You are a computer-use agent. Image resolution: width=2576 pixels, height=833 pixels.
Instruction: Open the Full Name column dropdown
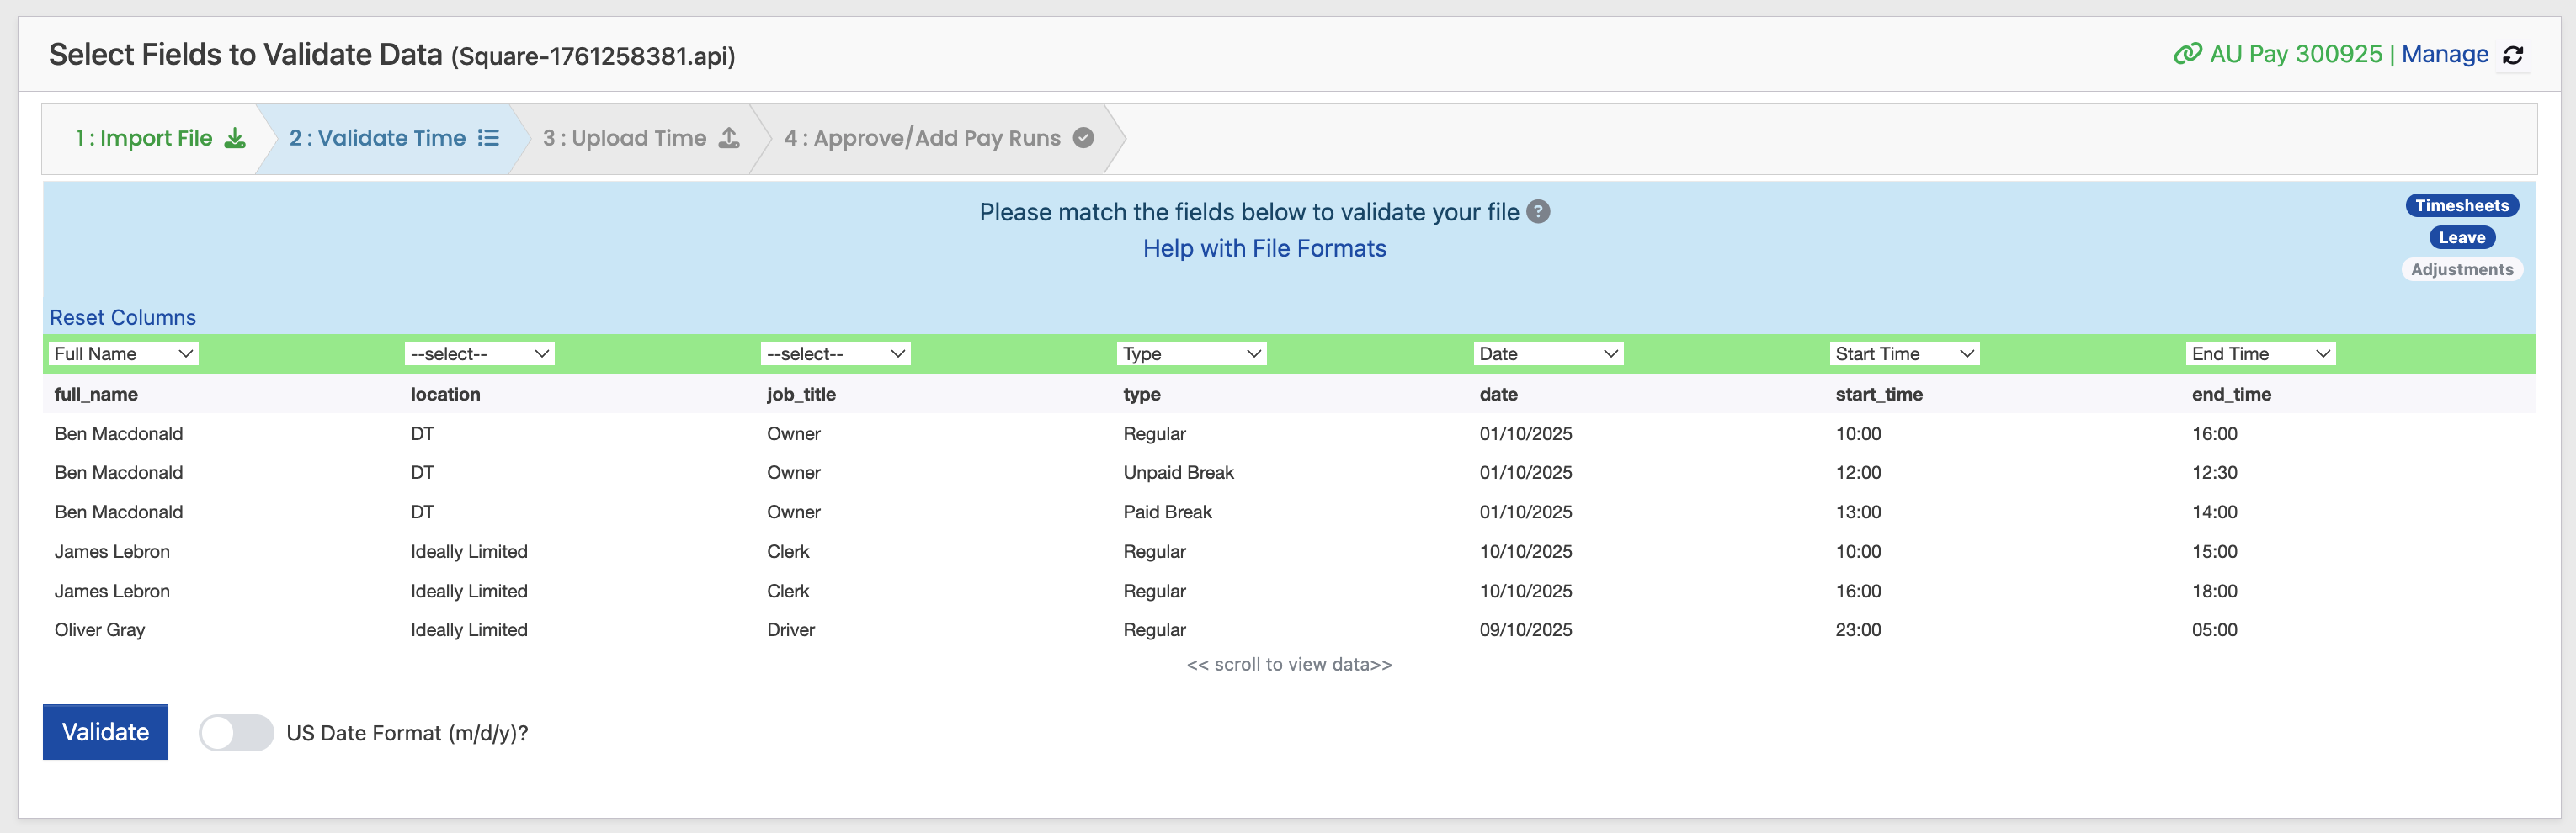click(123, 354)
